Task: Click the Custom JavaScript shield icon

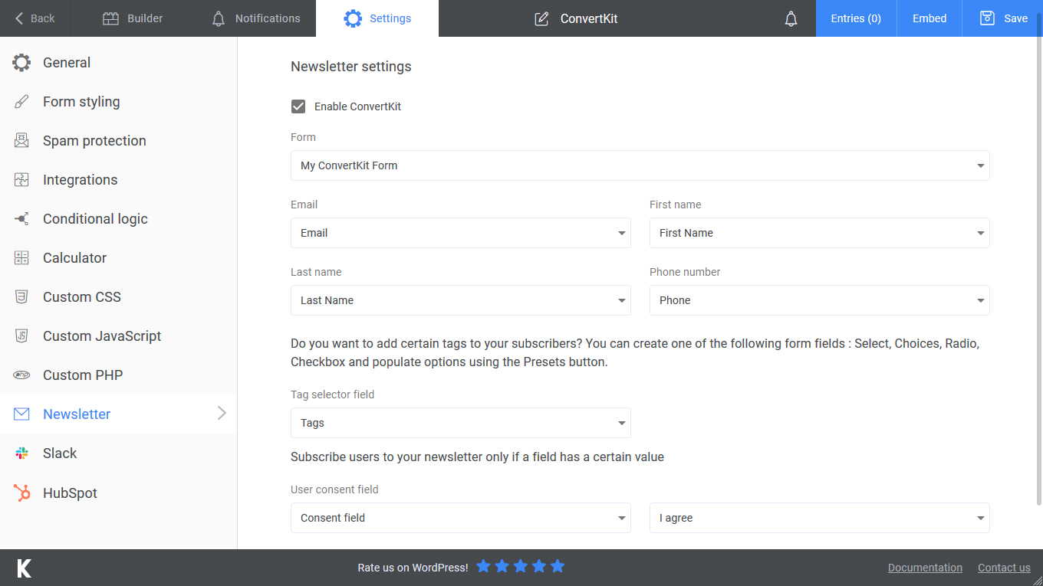Action: 21,336
